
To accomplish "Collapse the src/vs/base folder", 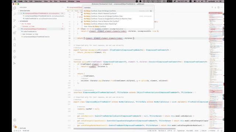I will click(x=26, y=24).
